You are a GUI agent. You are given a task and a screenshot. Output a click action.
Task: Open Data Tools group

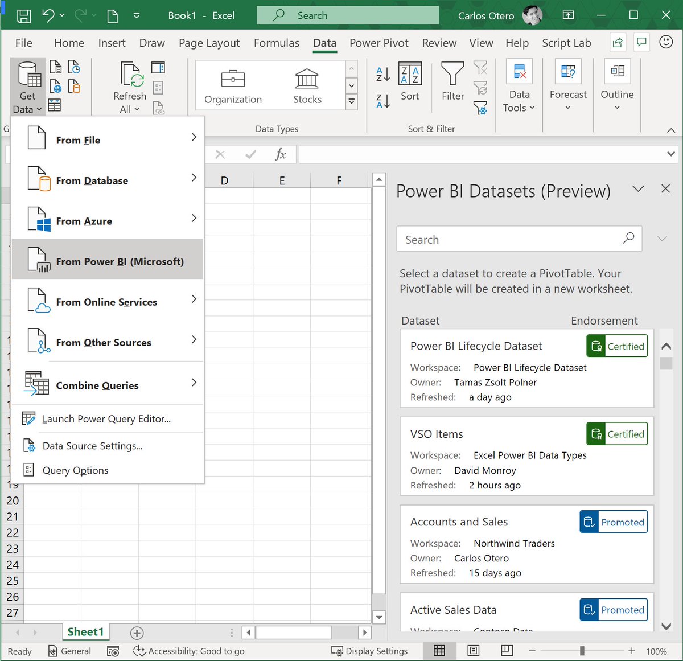pyautogui.click(x=519, y=87)
